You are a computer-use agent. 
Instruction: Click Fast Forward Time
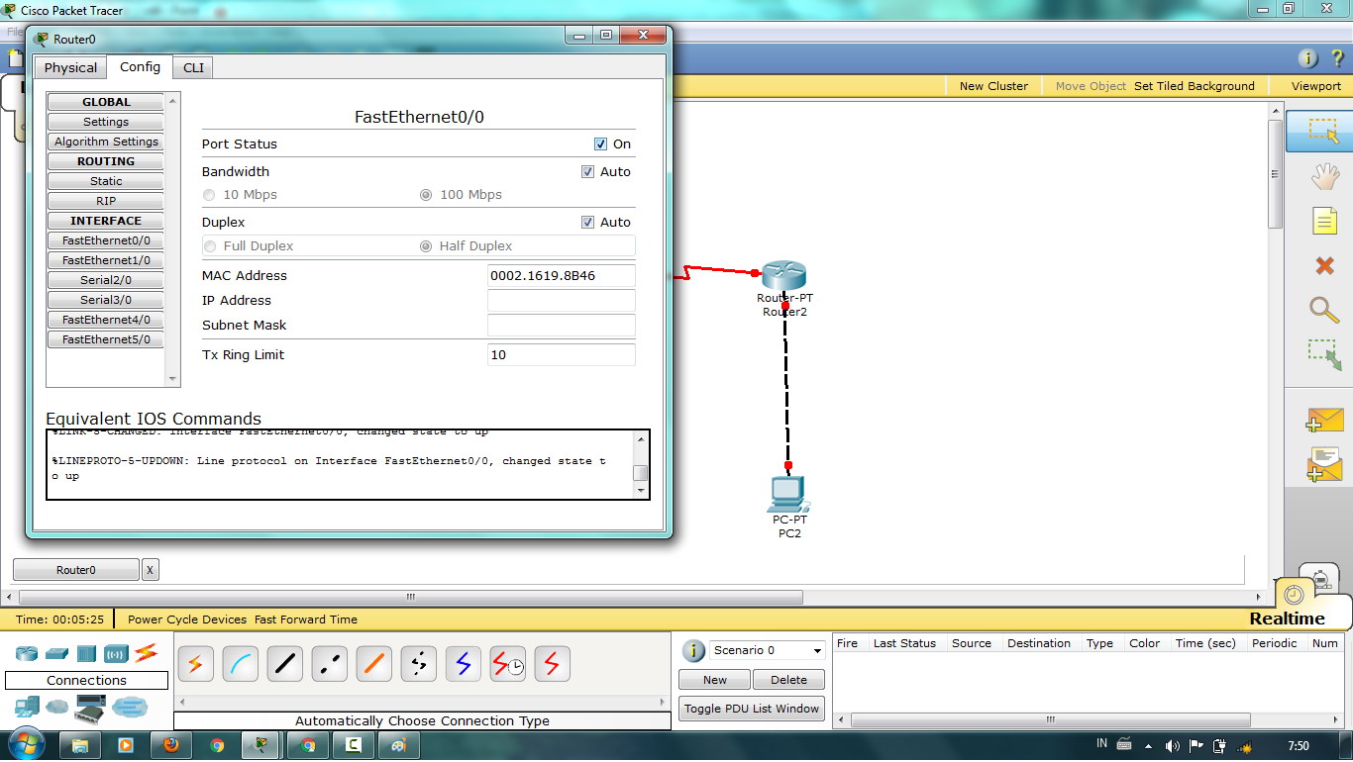point(306,619)
